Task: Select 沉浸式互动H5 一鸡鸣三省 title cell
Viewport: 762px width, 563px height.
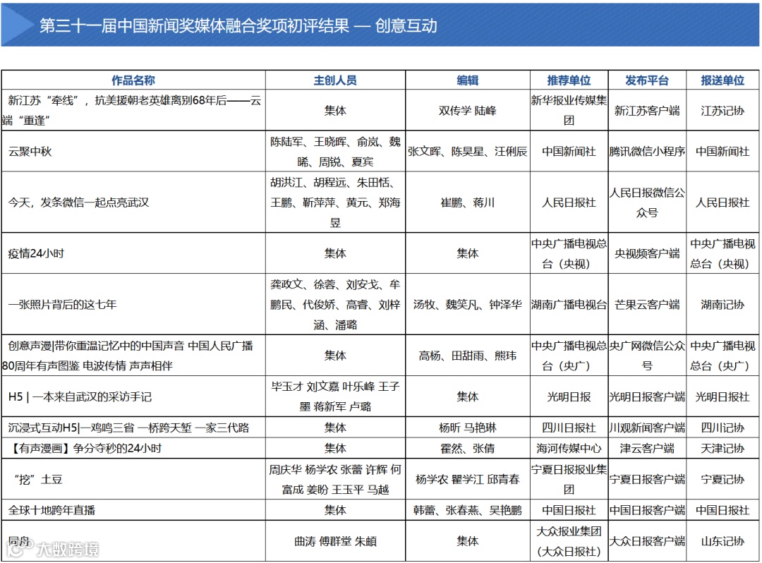Action: tap(133, 428)
